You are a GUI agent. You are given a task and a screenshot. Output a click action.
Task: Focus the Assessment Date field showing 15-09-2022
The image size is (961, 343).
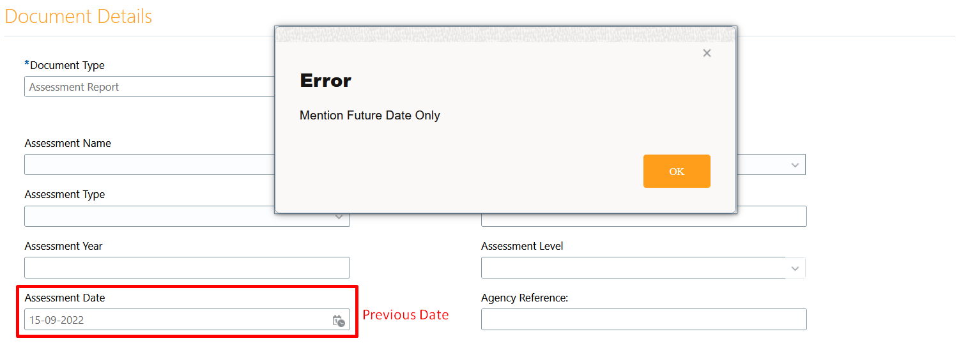[x=187, y=320]
